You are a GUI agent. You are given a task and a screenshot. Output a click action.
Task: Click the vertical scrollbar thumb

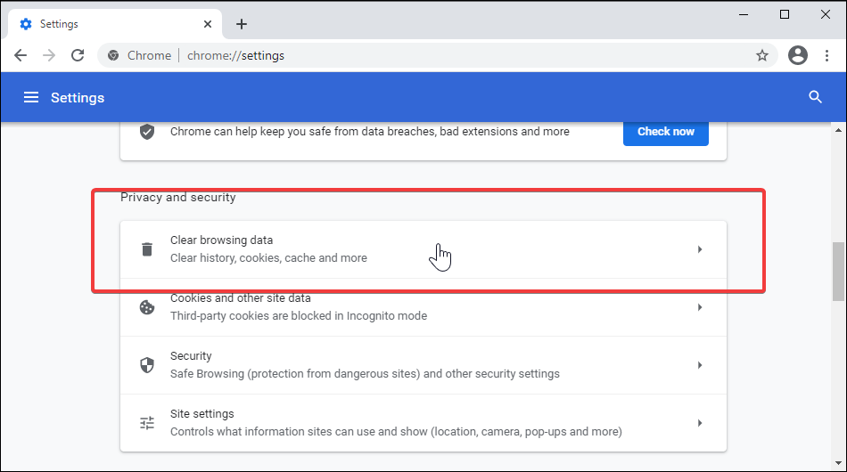click(838, 272)
